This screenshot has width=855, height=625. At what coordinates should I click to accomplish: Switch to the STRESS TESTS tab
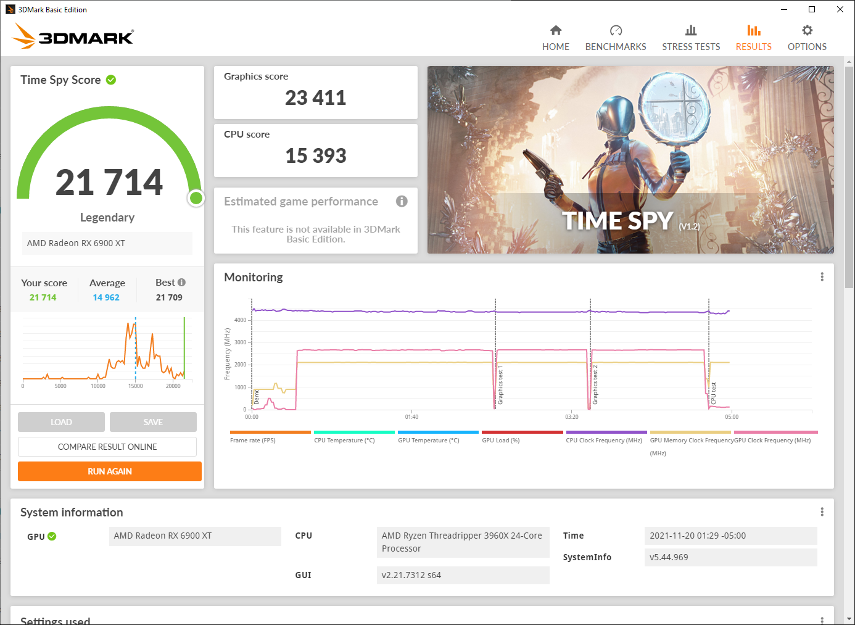pos(691,46)
